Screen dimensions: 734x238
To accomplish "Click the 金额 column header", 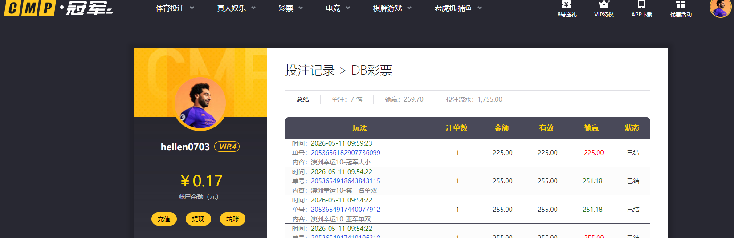I will pos(502,128).
